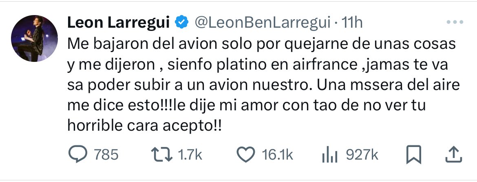Screen dimensions: 477x182
Task: Click the display name Leon Larregui
Action: pos(118,24)
